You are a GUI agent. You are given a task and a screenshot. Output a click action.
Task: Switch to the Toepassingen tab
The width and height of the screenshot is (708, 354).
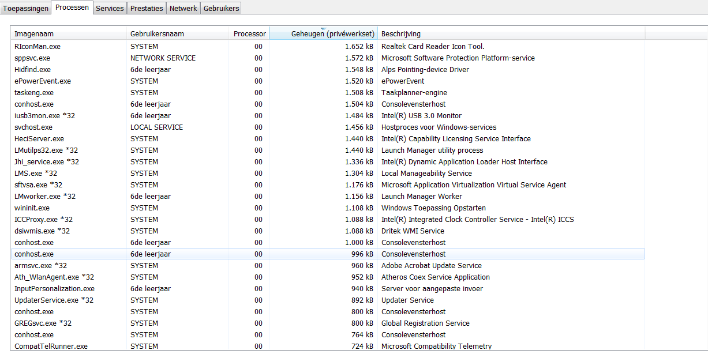tap(26, 9)
